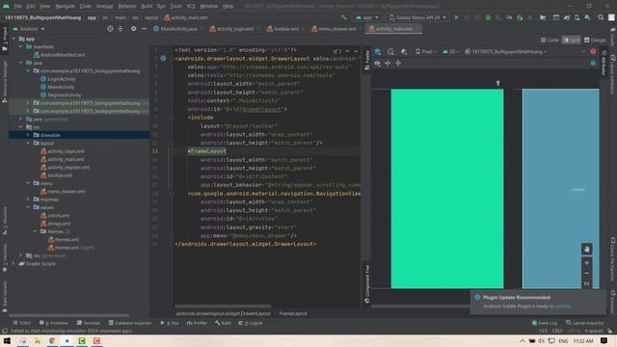Viewport: 617px width, 347px height.
Task: Expand the mipmap folder
Action: [x=28, y=200]
